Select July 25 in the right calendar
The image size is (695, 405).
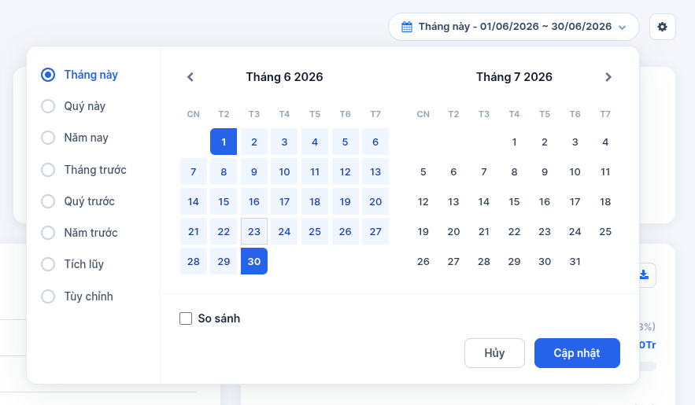click(605, 231)
